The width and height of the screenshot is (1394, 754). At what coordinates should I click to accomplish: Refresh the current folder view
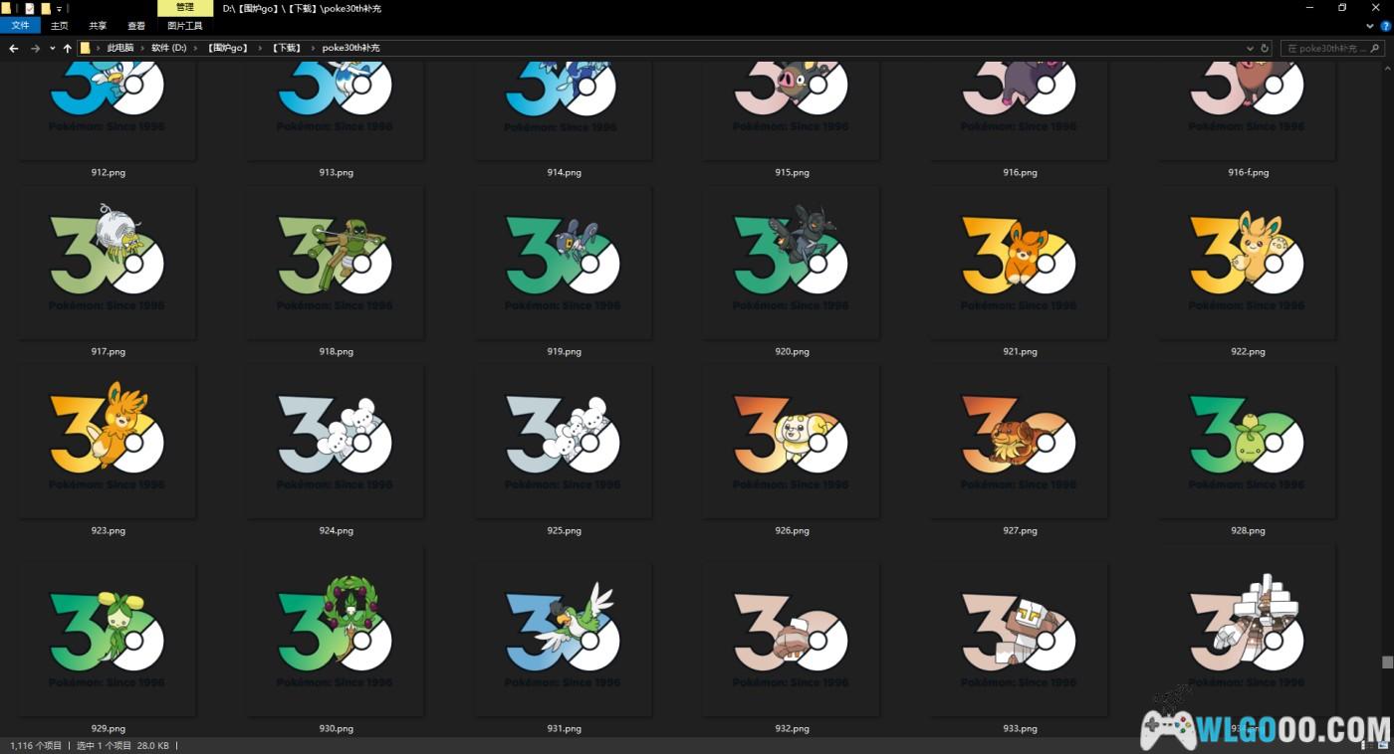point(1265,48)
